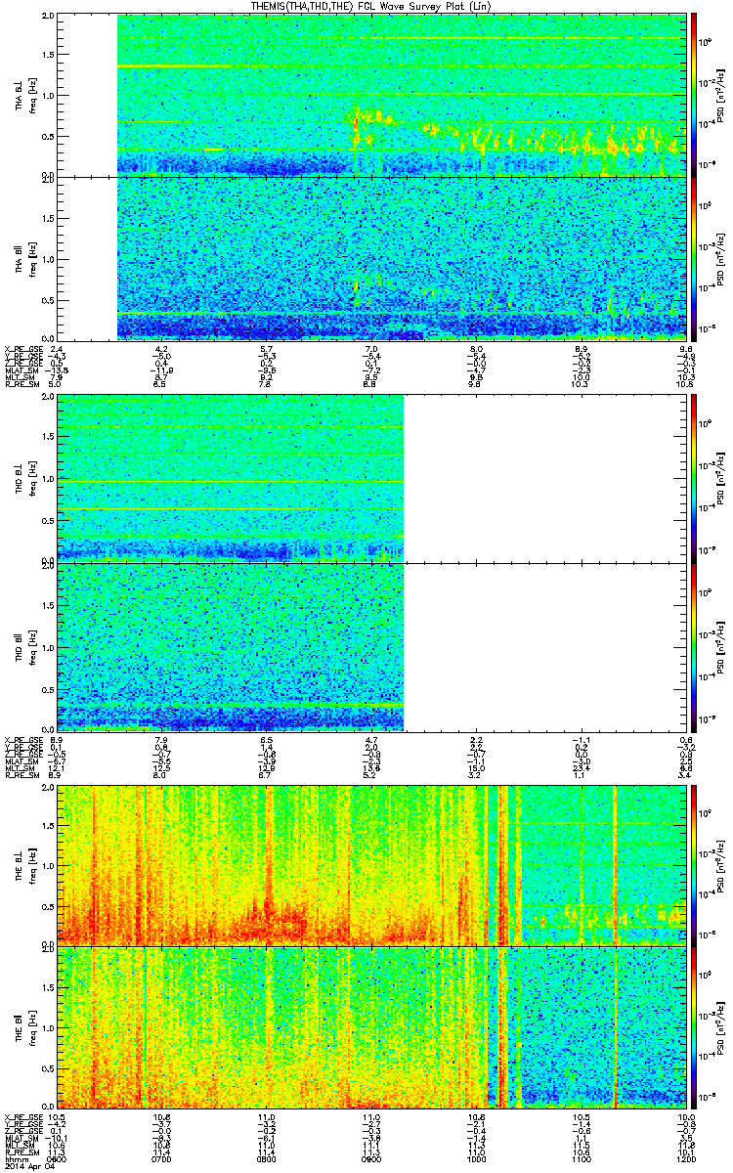The width and height of the screenshot is (733, 1173).
Task: Click the blank data gap in THD panel
Action: coord(545,562)
